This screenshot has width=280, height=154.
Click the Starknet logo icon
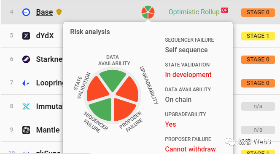[26, 59]
